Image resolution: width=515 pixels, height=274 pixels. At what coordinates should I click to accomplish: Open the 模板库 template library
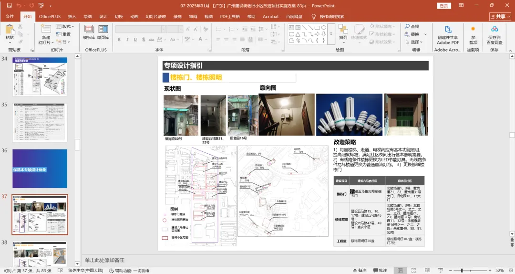pyautogui.click(x=89, y=32)
